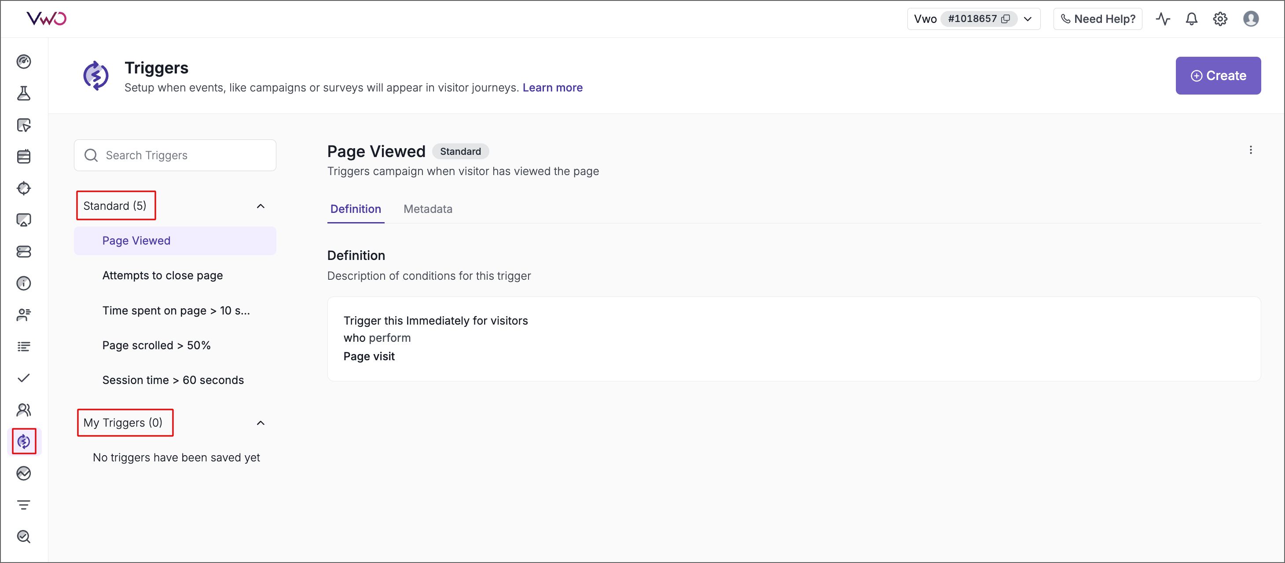
Task: Open the crosshair target icon in sidebar
Action: click(23, 188)
